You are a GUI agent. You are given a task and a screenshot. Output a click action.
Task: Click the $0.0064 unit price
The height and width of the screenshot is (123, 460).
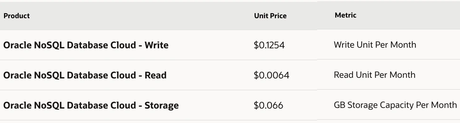[271, 75]
